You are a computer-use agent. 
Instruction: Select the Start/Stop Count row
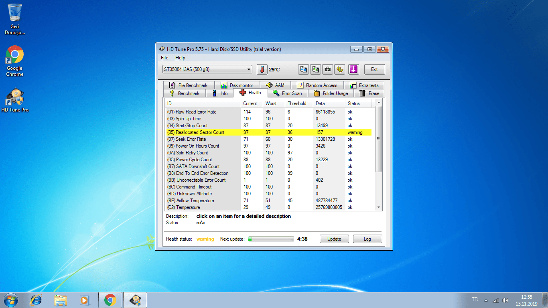(269, 126)
